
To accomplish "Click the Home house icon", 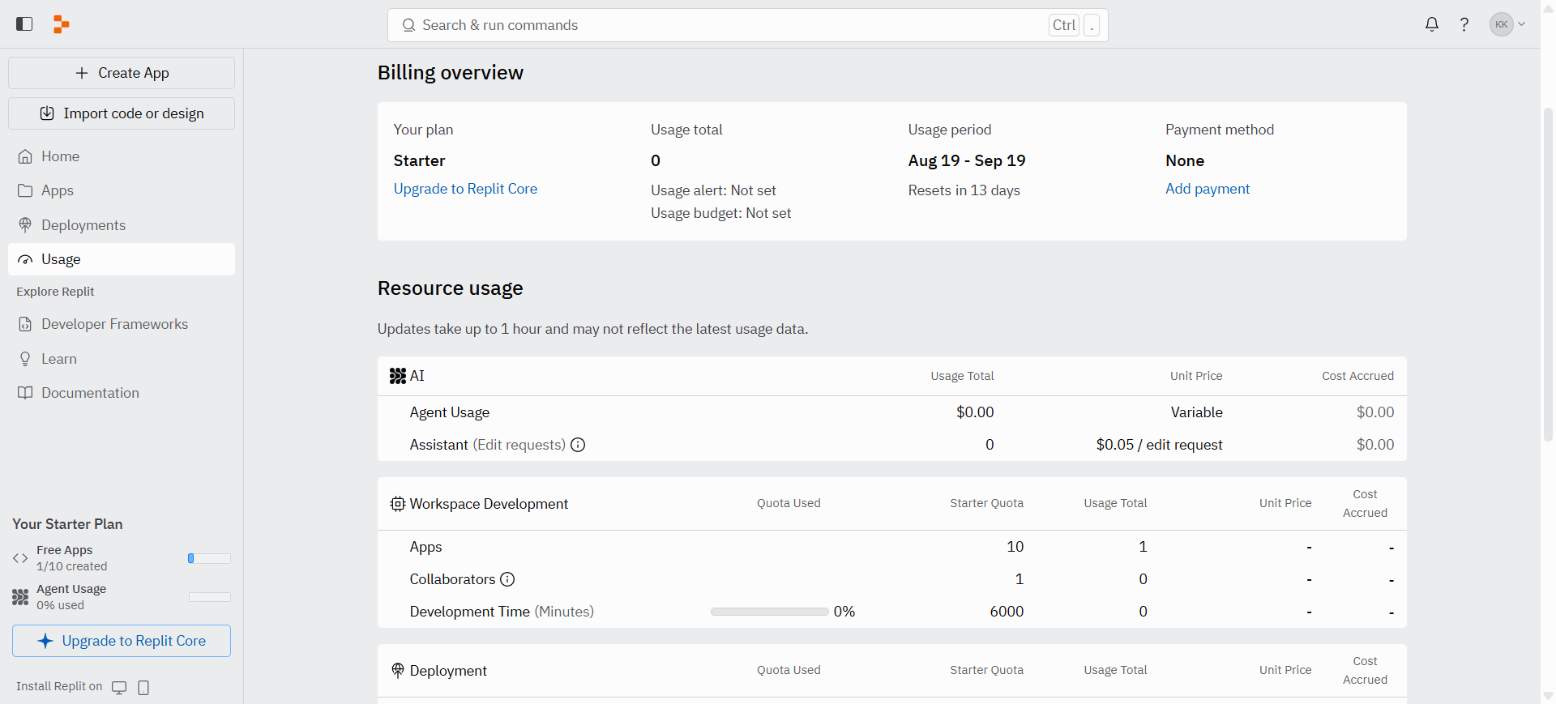I will point(25,156).
